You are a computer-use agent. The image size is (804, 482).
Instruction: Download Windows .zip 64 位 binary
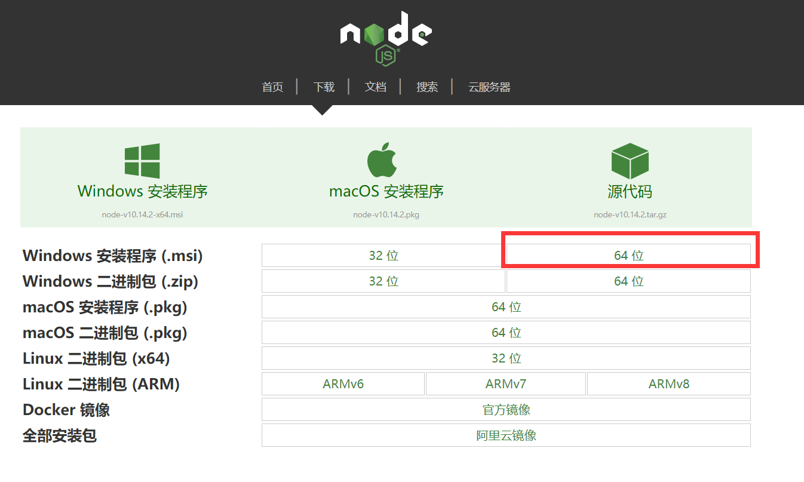(628, 281)
